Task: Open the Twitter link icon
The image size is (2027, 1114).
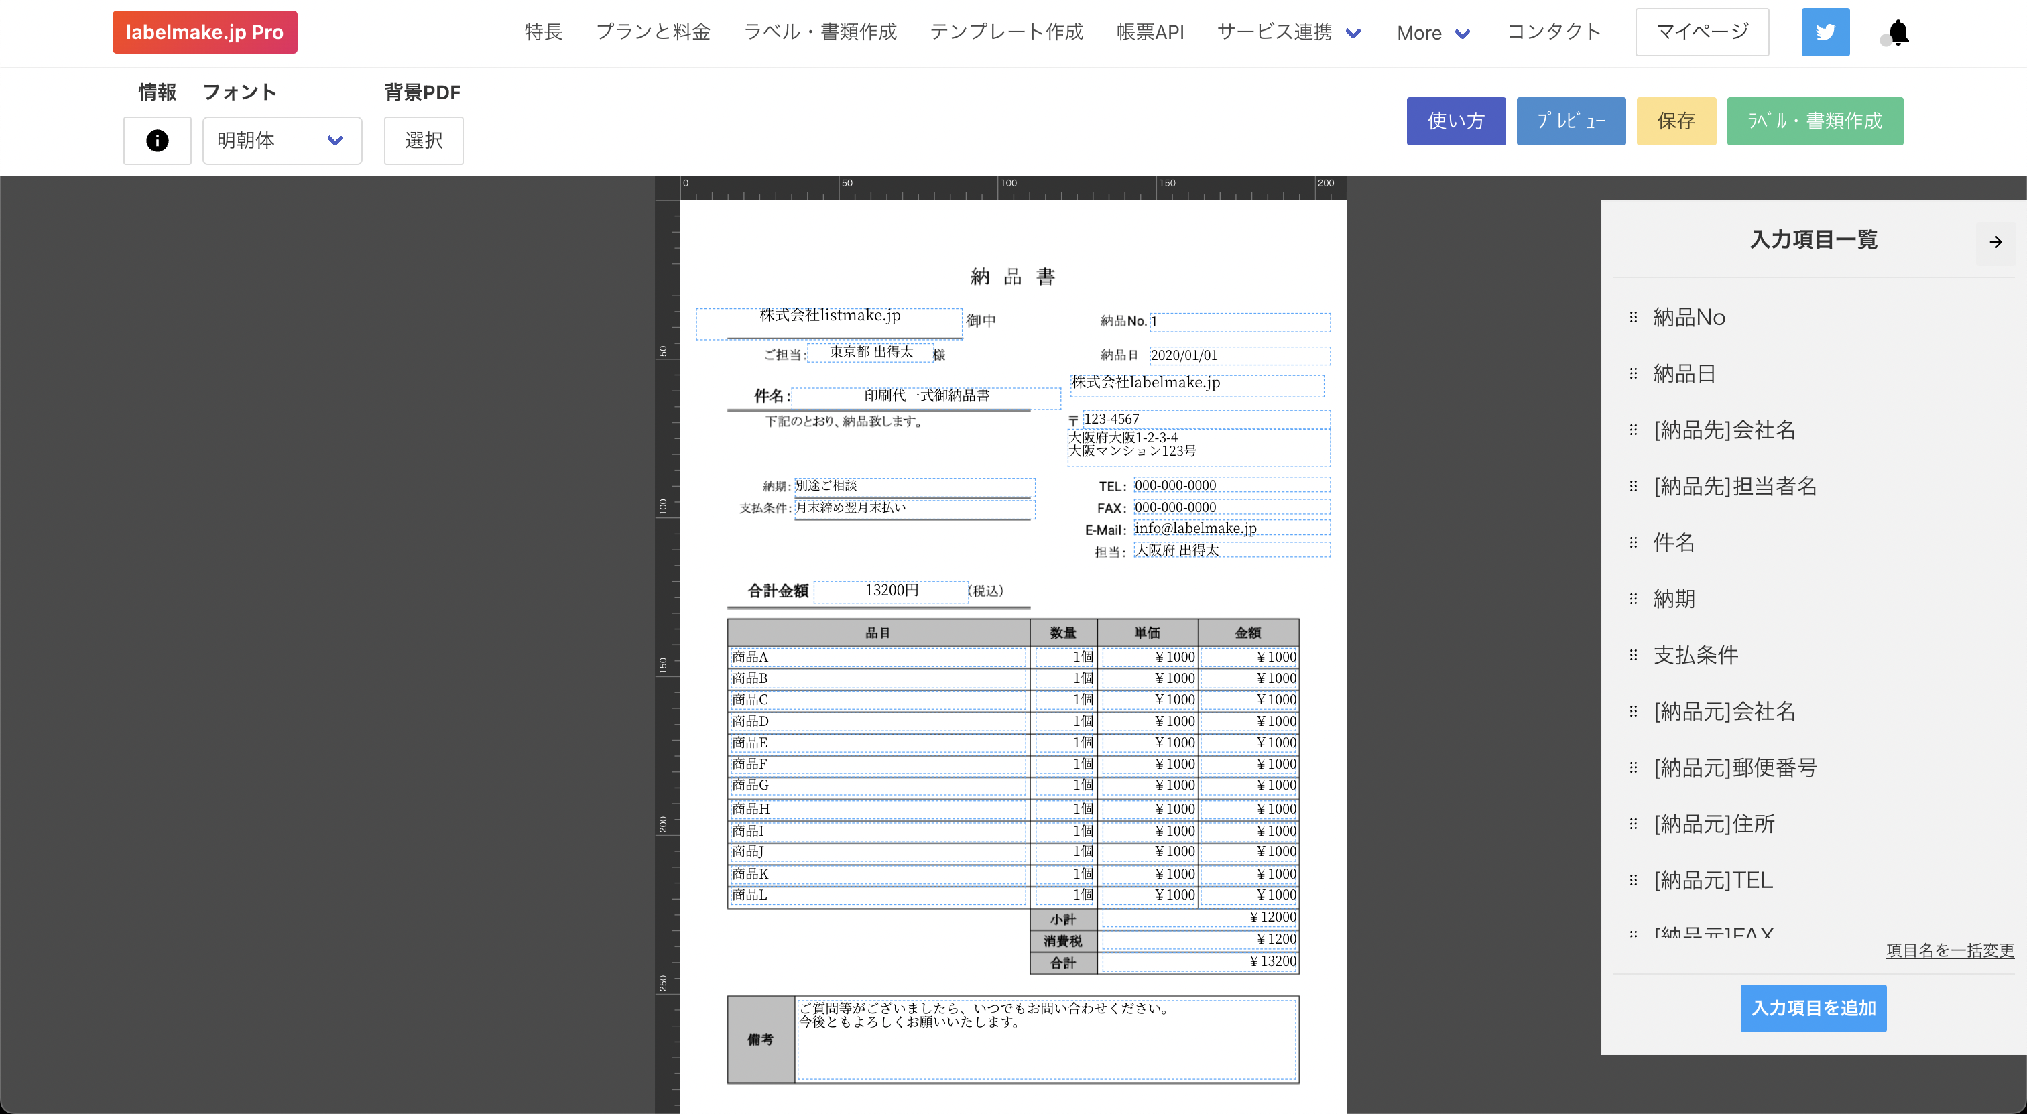Action: pyautogui.click(x=1825, y=32)
